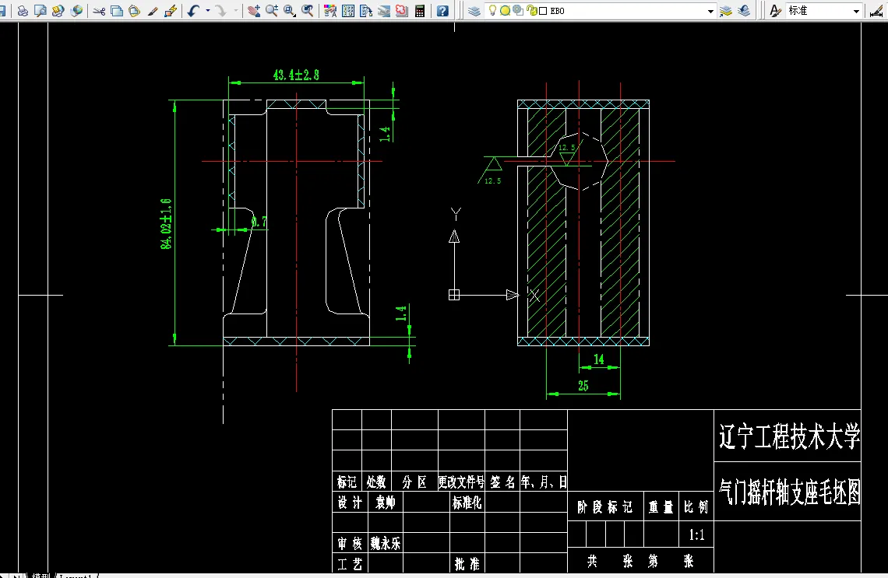Viewport: 888px width, 578px height.
Task: Click the 3D DWF globe icon
Action: coord(76,11)
